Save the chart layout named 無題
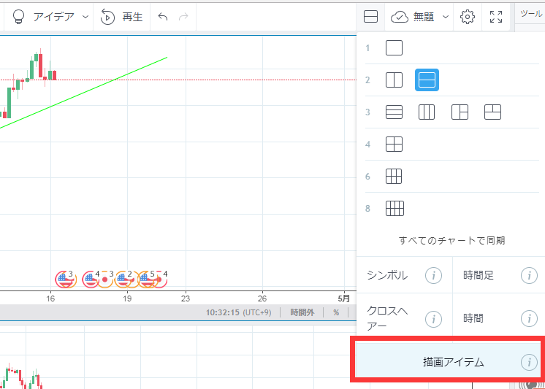 [x=412, y=17]
